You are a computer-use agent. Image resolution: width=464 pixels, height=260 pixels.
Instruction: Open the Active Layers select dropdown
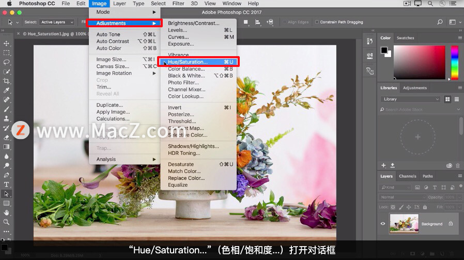pos(57,22)
